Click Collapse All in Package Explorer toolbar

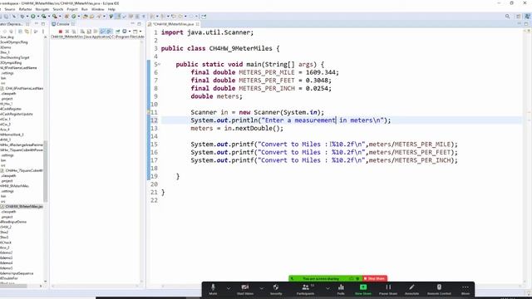(x=20, y=32)
